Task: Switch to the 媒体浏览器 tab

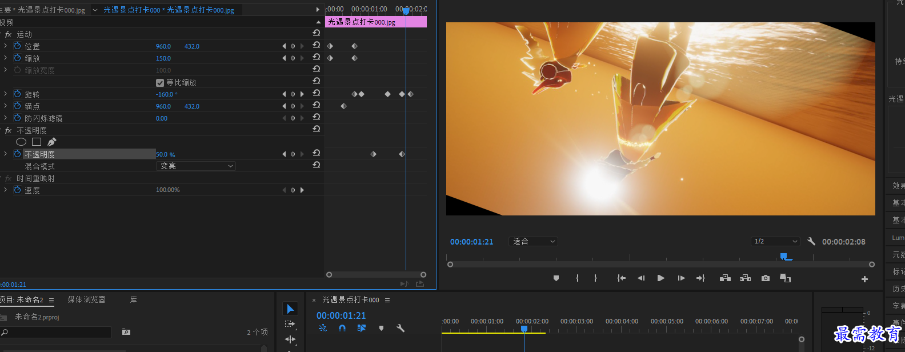Action: 86,299
